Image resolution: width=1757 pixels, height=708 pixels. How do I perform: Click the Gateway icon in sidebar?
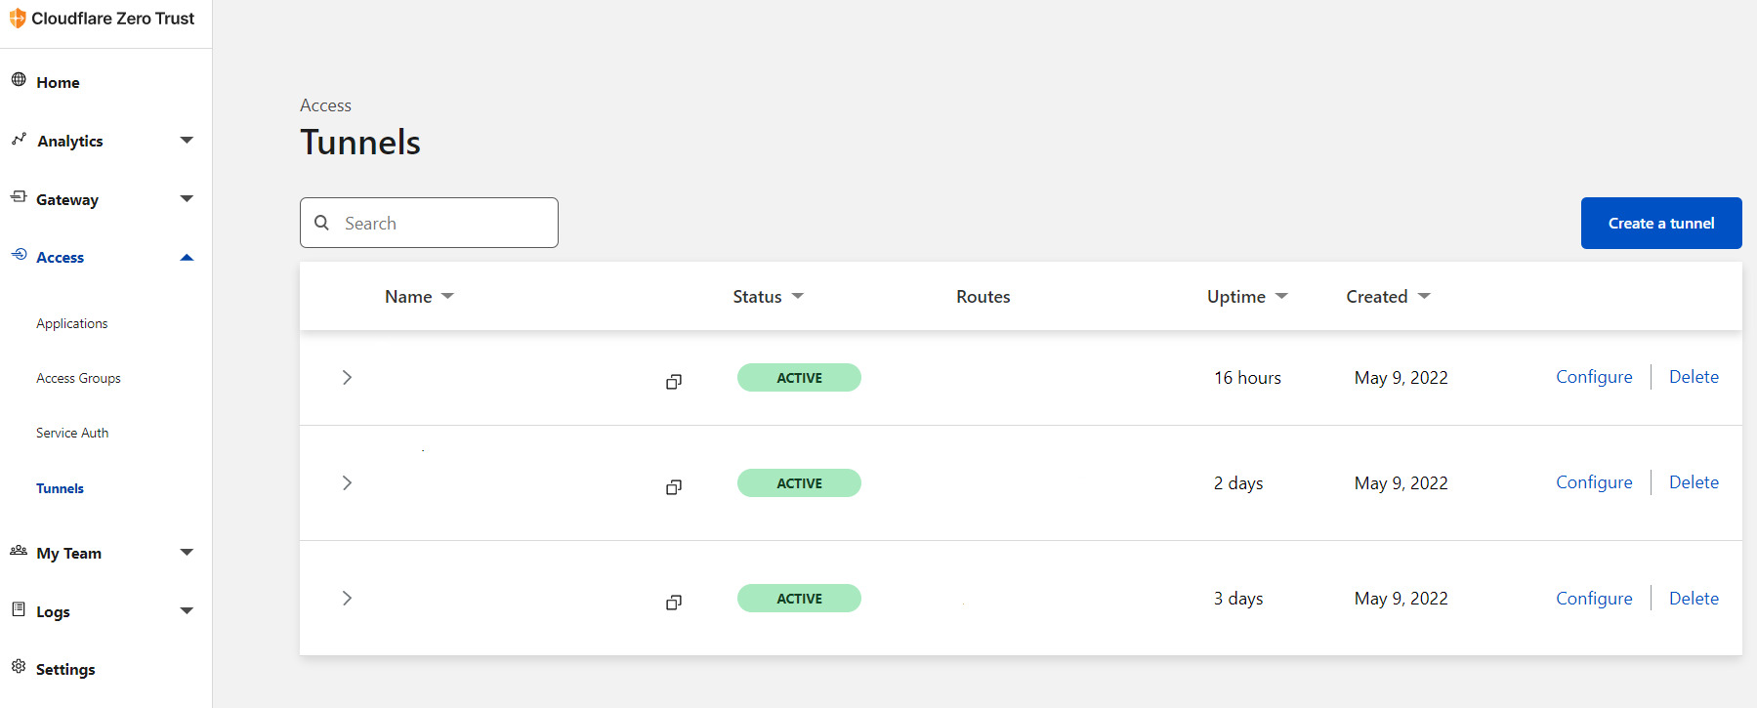point(19,197)
